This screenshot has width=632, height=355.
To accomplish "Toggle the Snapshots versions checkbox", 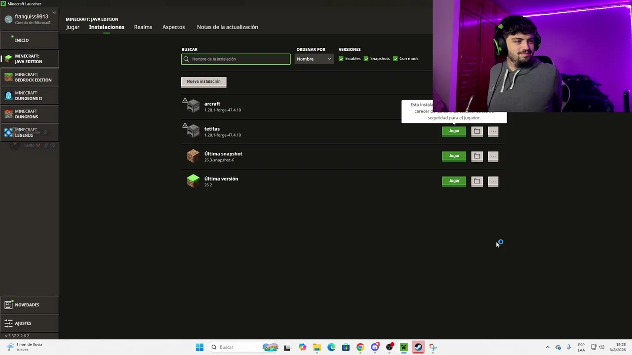I will point(366,59).
